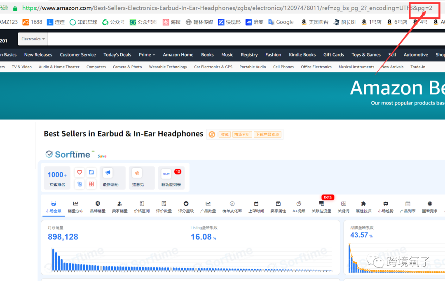The height and width of the screenshot is (281, 445).
Task: Open 新功能列表 new features list
Action: 171,178
